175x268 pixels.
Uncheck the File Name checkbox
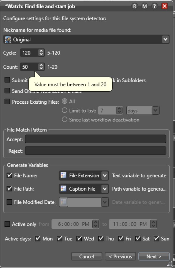[9, 175]
